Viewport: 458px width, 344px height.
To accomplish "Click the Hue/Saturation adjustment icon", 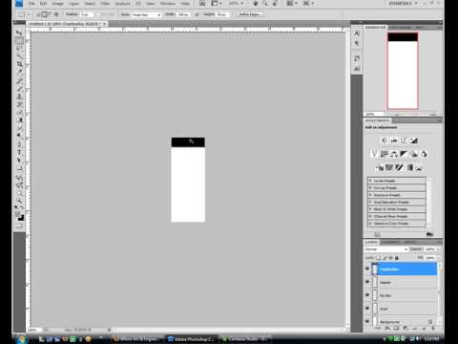I will click(x=384, y=154).
